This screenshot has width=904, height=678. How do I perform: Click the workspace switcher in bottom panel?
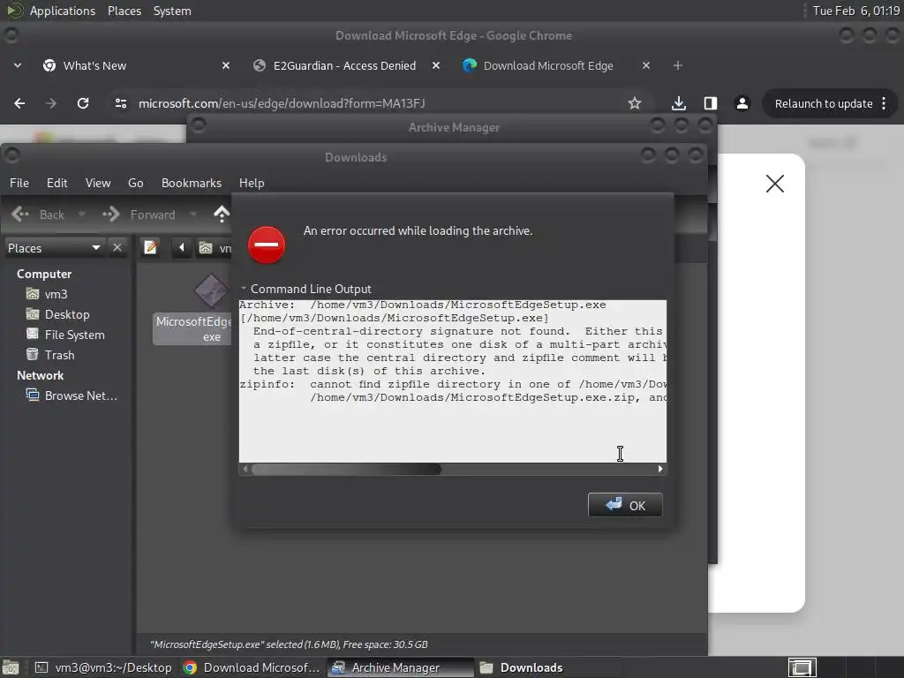802,667
